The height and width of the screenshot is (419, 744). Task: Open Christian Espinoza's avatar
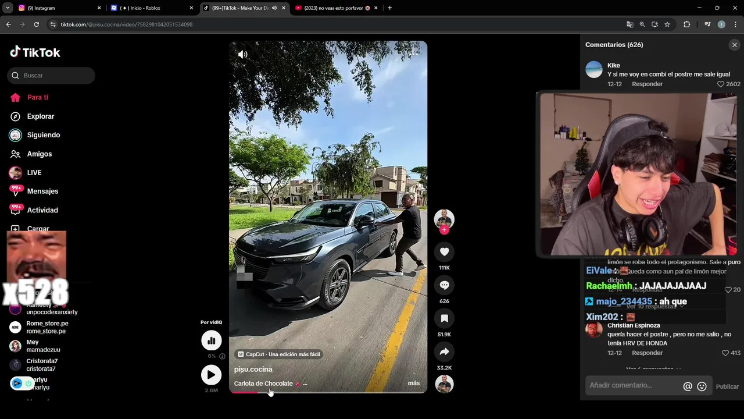coord(594,330)
